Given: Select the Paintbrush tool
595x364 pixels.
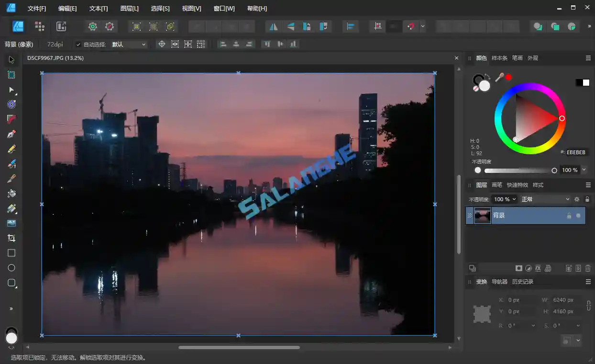Looking at the screenshot, I should coord(11,164).
